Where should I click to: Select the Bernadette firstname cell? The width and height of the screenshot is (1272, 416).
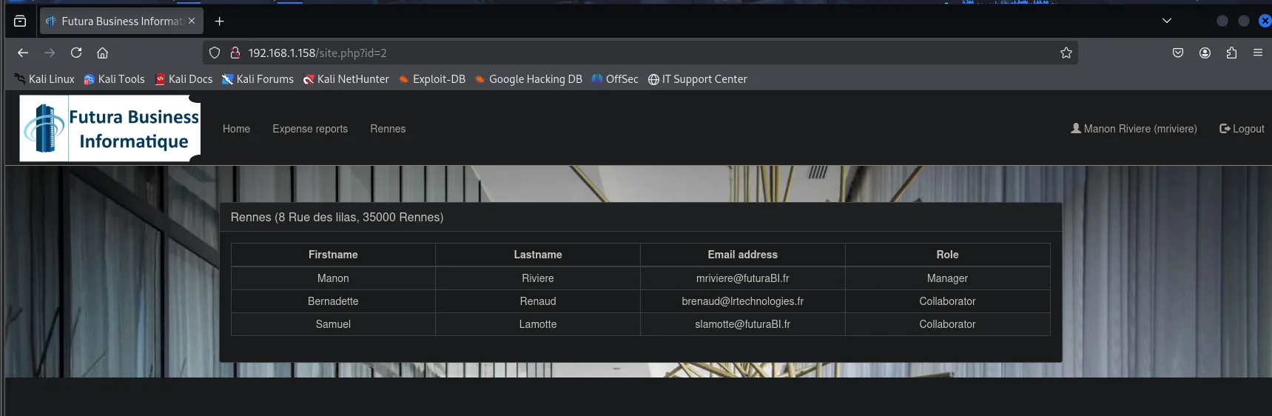pos(333,301)
